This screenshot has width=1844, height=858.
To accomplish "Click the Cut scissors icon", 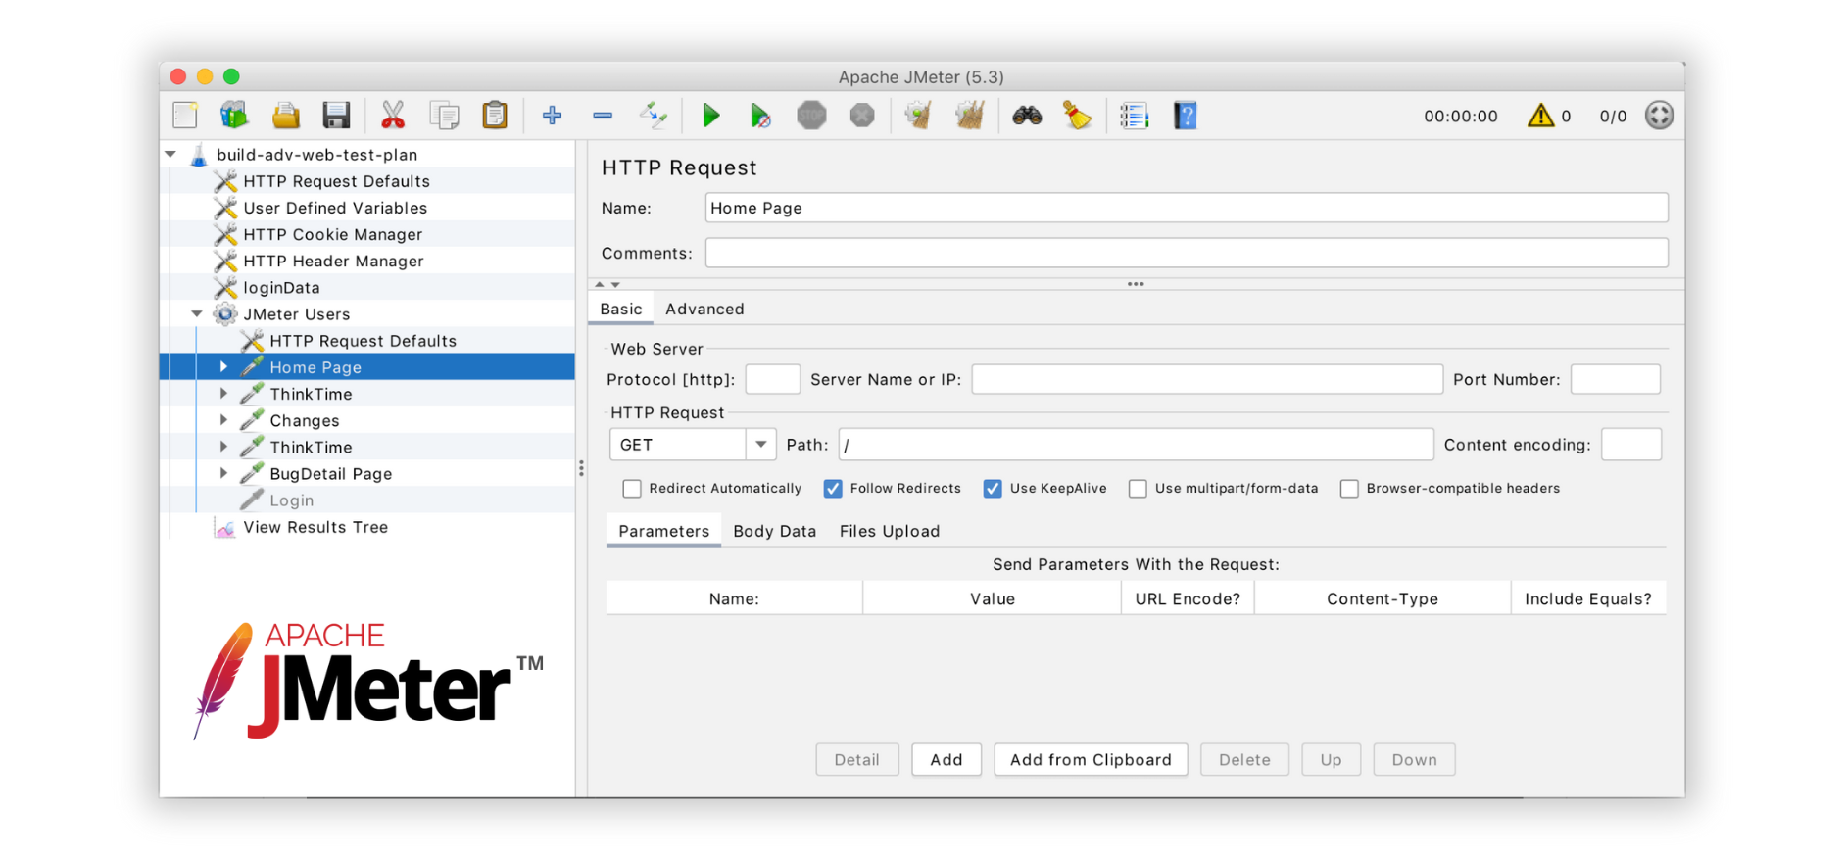I will (x=392, y=116).
